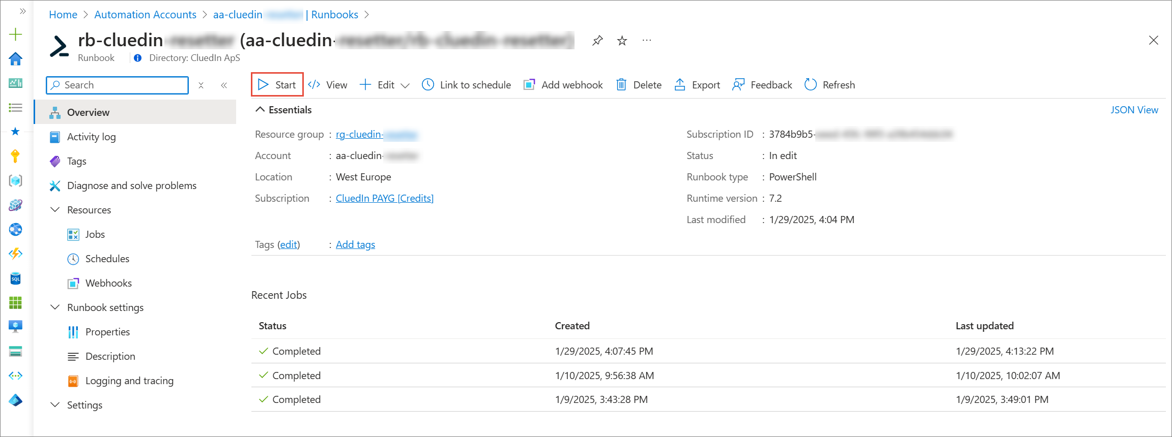
Task: Export the runbook
Action: [697, 85]
